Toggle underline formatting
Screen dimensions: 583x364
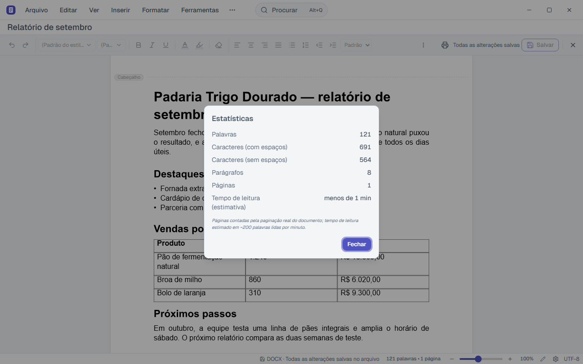pyautogui.click(x=166, y=45)
